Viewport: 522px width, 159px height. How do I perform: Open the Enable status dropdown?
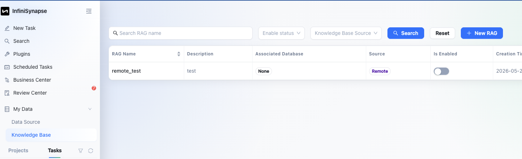pos(281,33)
